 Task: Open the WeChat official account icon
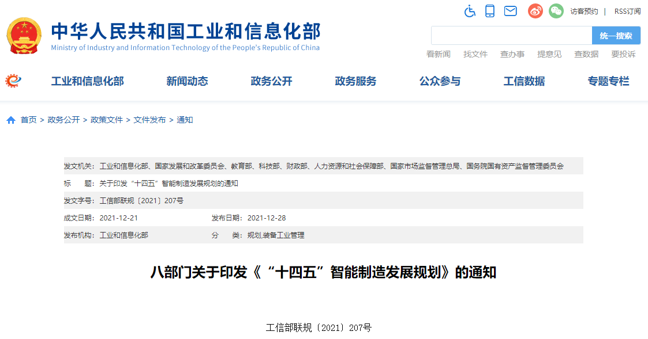(555, 11)
